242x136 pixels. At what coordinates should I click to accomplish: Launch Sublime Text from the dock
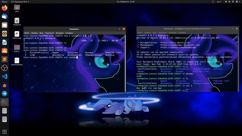click(x=5, y=59)
